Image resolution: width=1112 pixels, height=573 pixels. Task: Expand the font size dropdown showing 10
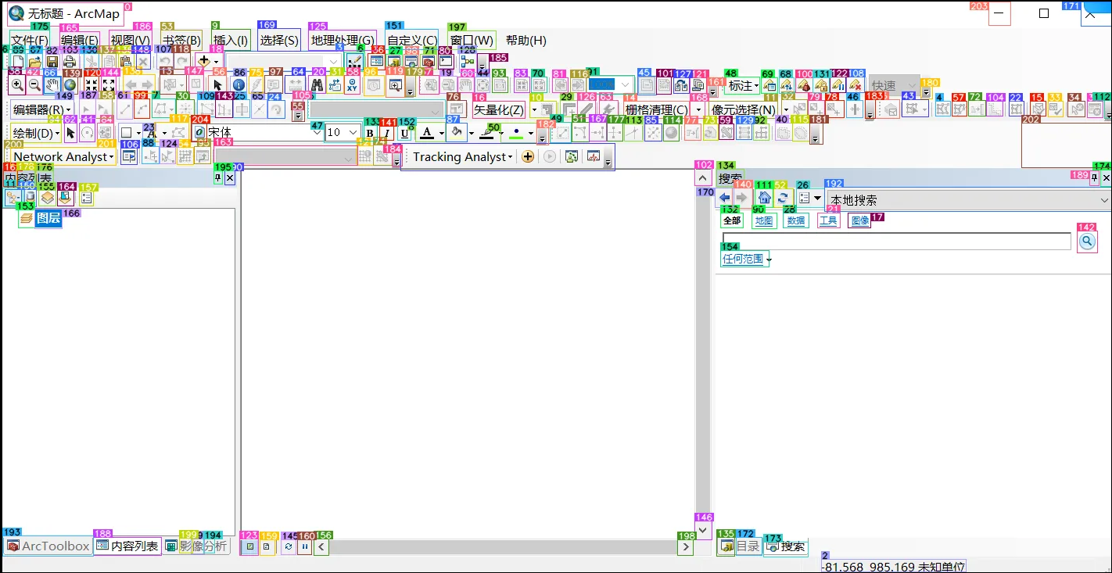[353, 133]
